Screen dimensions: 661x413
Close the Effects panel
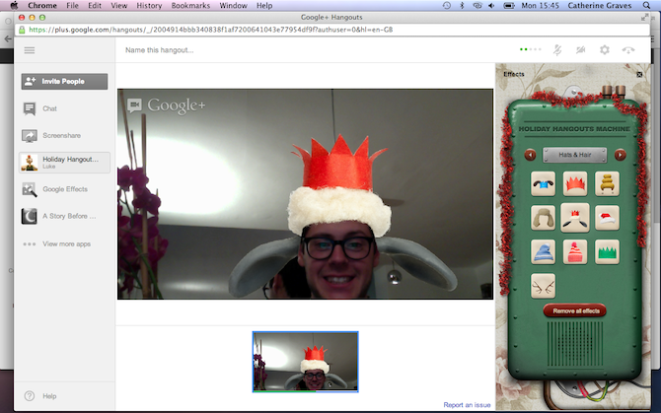(x=639, y=74)
